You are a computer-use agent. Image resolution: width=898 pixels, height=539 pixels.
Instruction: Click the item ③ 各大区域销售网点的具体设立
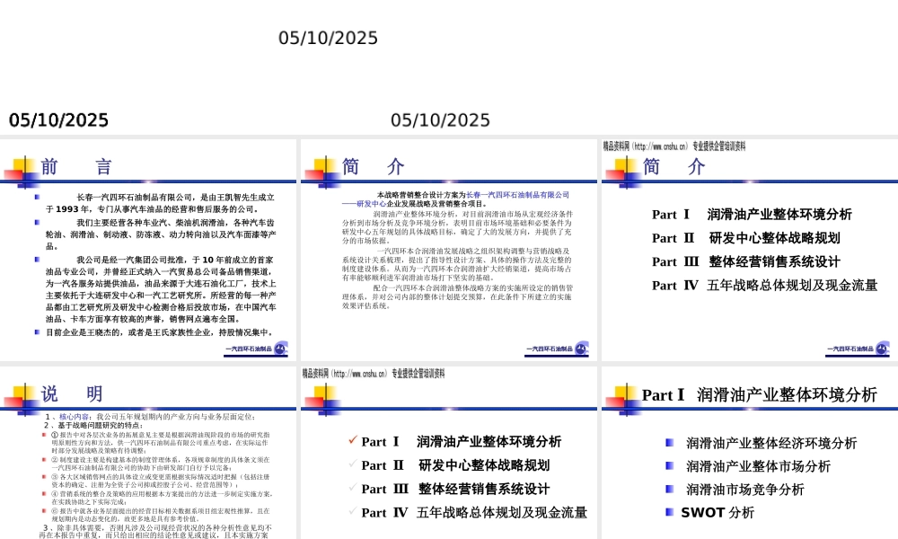coord(161,481)
